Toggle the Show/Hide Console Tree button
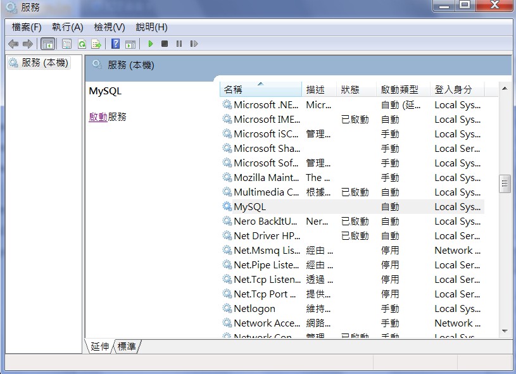The width and height of the screenshot is (516, 374). (x=47, y=44)
